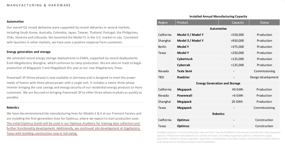Click the installed capacity footnote text

[218, 137]
